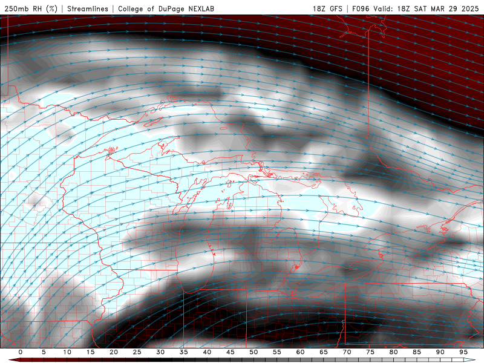Viewport: 484px width, 363px height.
Task: Select the "Streamlines" label in header
Action: click(88, 8)
